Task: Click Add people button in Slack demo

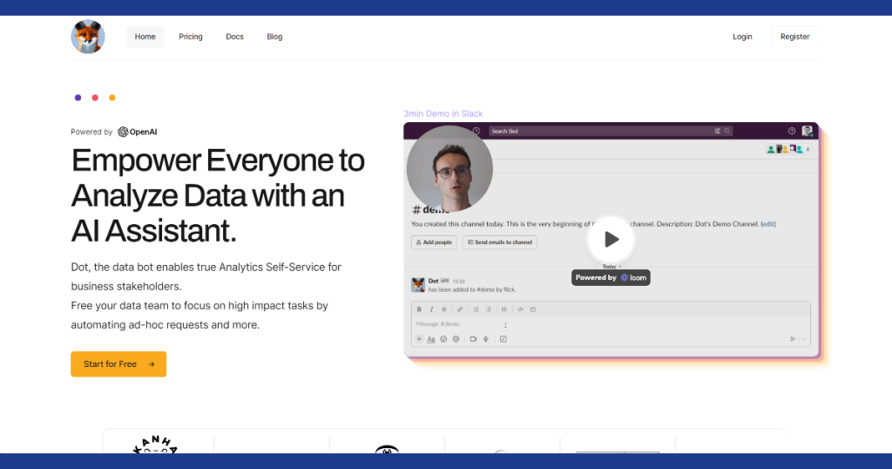Action: coord(434,242)
